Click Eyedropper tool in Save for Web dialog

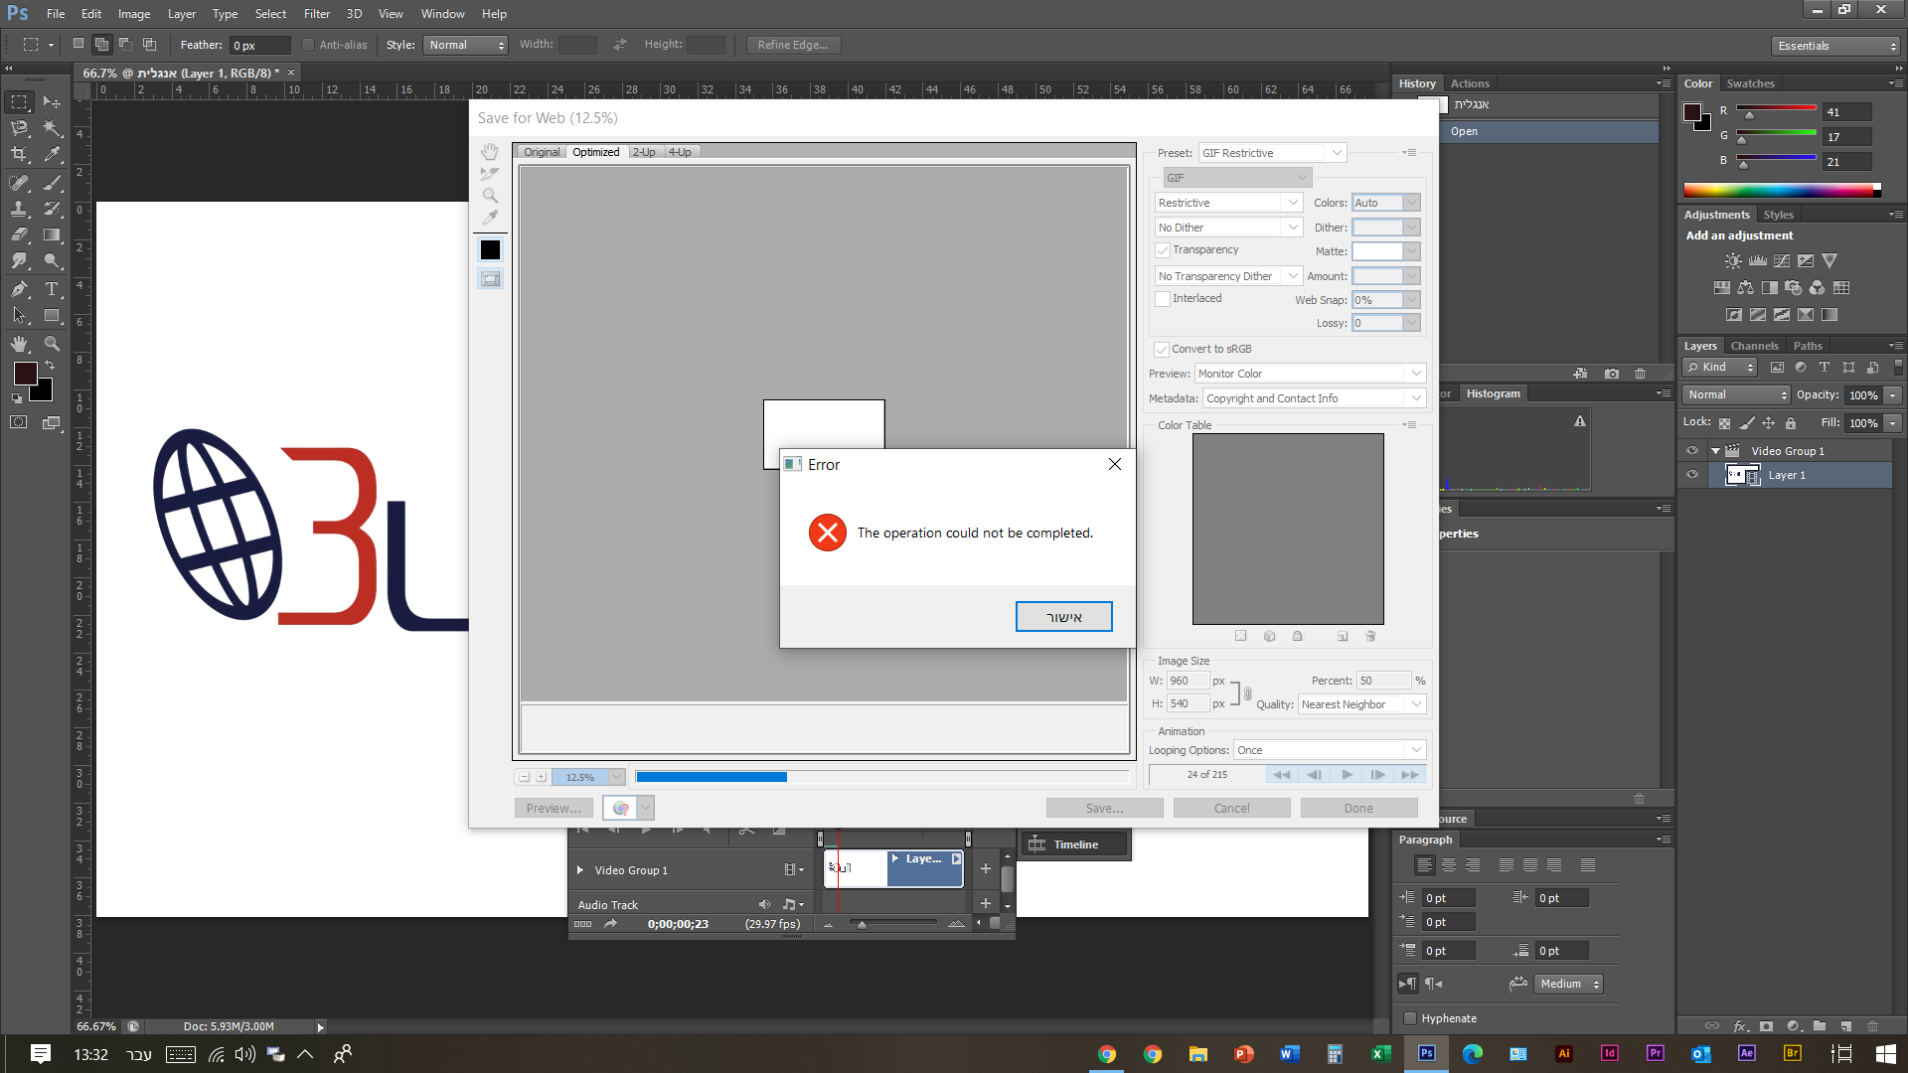490,218
